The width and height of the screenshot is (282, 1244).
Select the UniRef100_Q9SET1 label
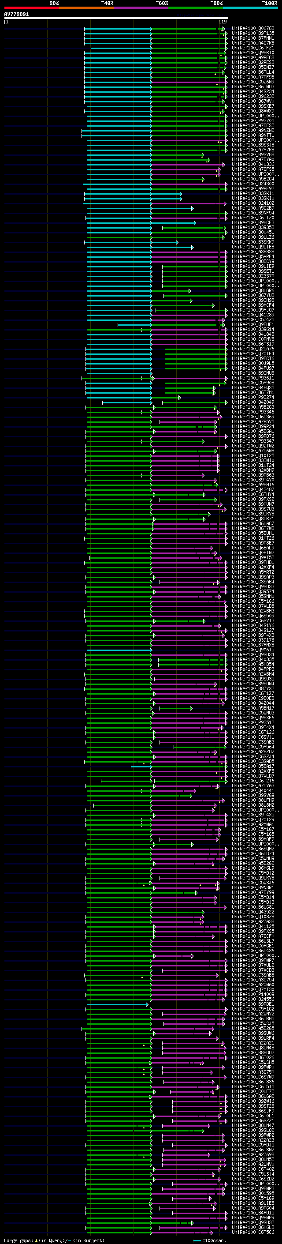click(x=253, y=271)
